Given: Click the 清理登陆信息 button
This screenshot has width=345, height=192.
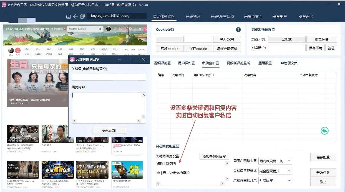Looking at the screenshot, I should click(227, 48).
